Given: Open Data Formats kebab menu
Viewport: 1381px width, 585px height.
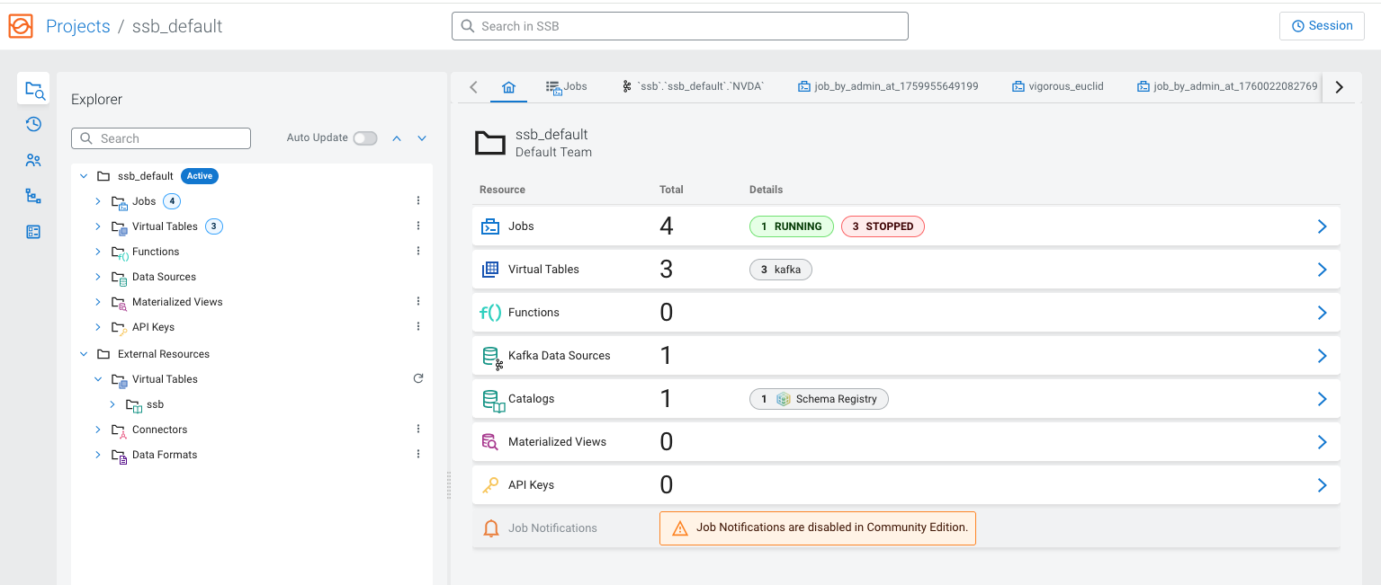Looking at the screenshot, I should coord(418,455).
